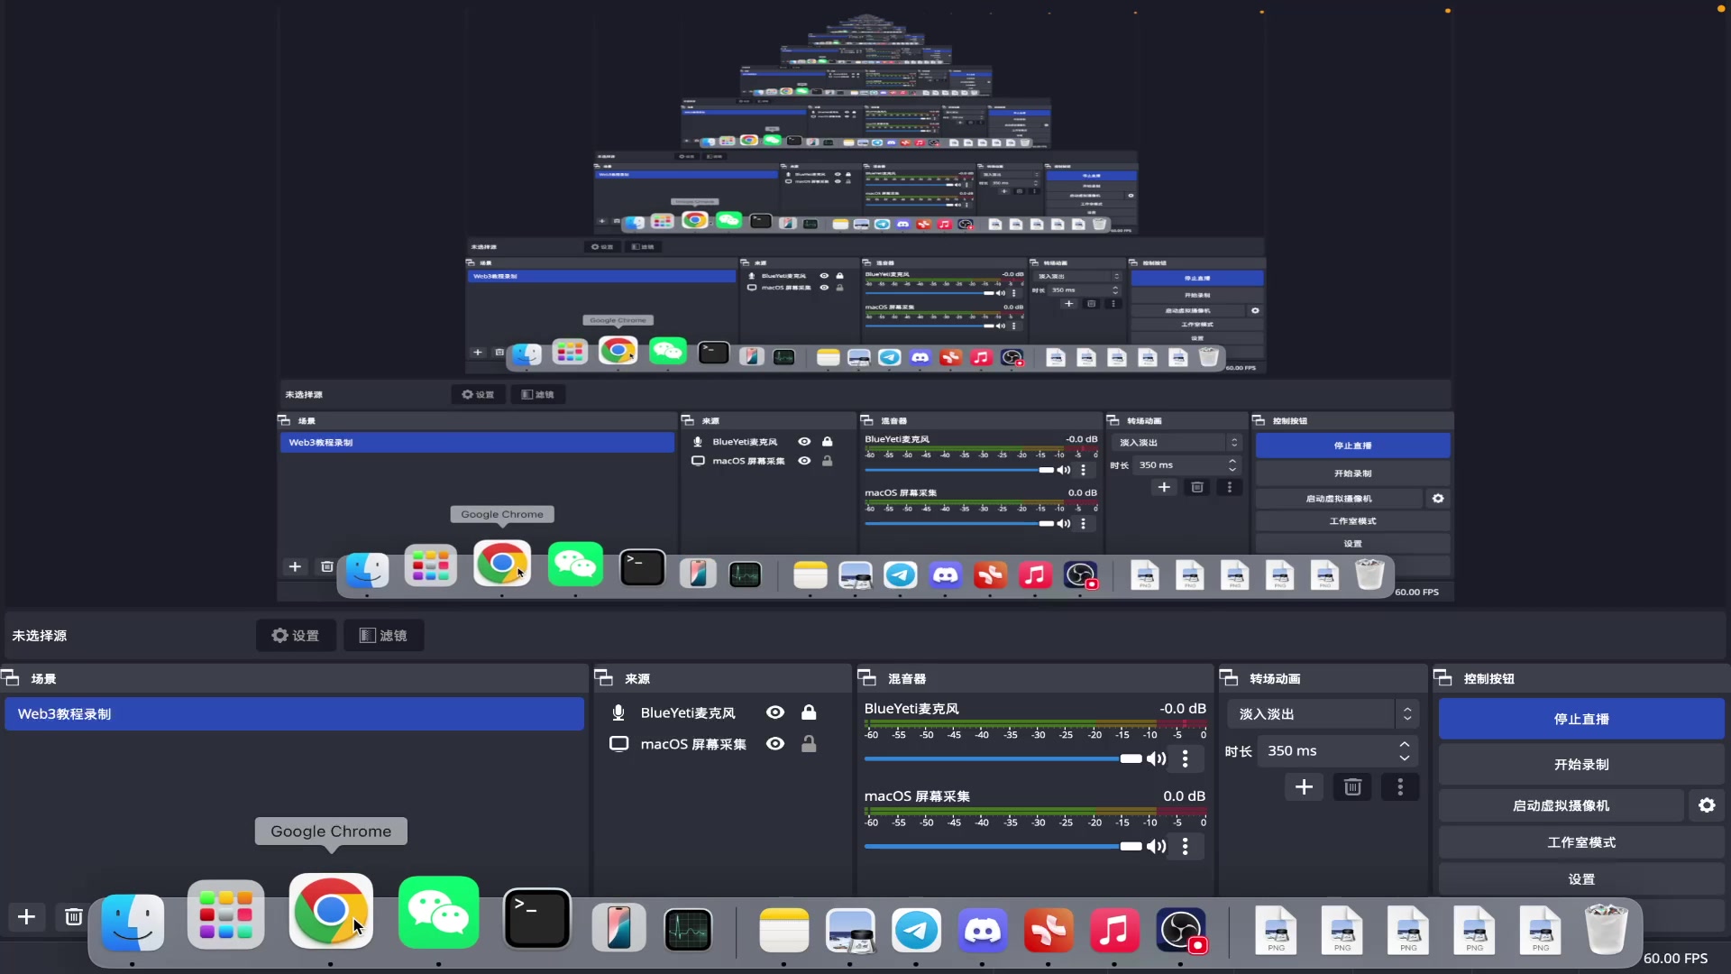
Task: Open Launchpad from the dock
Action: (x=225, y=915)
